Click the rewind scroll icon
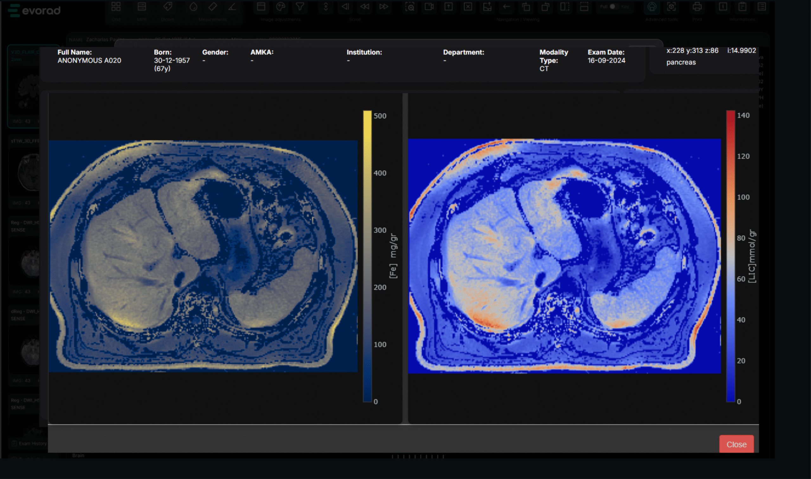811x479 pixels. pyautogui.click(x=364, y=7)
